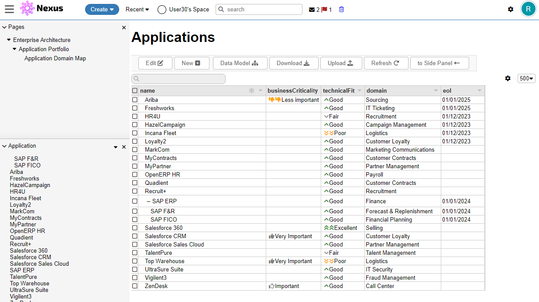Viewport: 539px width, 302px height.
Task: Click HR4U Fair technicalFit cell
Action: (x=343, y=117)
